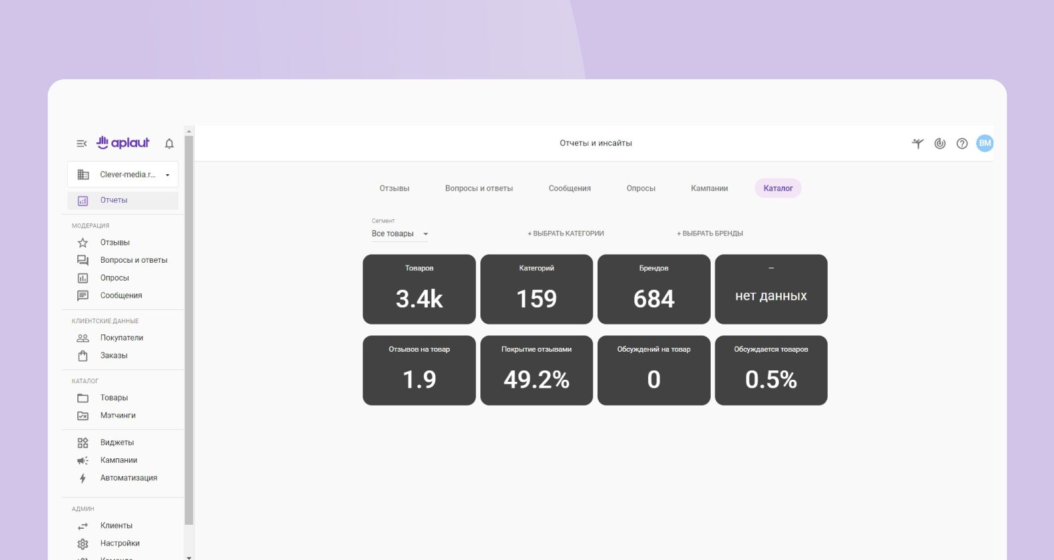Open Settings via the gear icon

click(83, 544)
